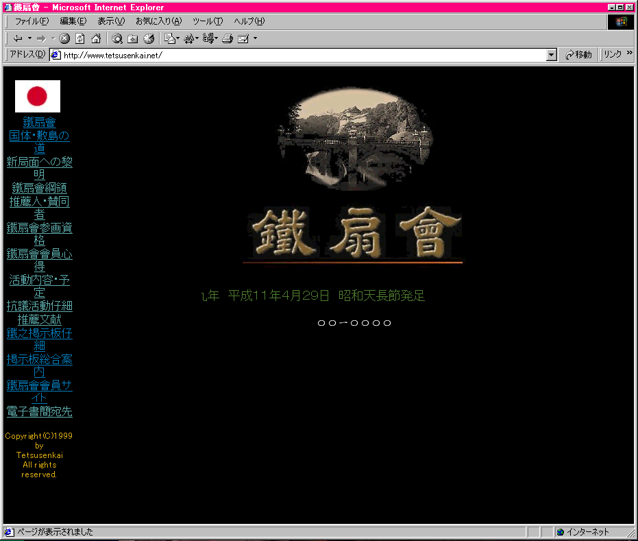Follow the 鐵扇會綱領 link in the sidebar
This screenshot has height=541, width=638.
pyautogui.click(x=39, y=188)
